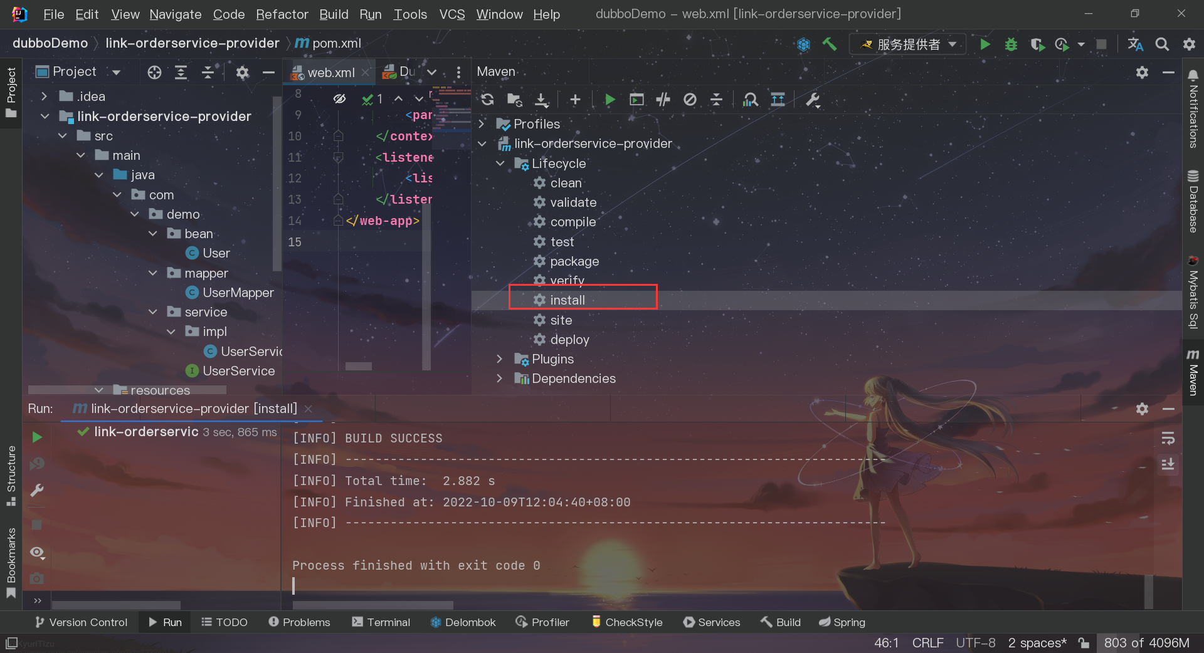Open the Services tool window
The image size is (1204, 653).
(712, 622)
